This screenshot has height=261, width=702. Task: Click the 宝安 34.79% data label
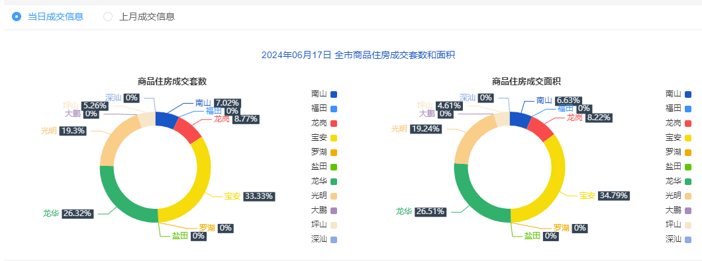pos(605,196)
